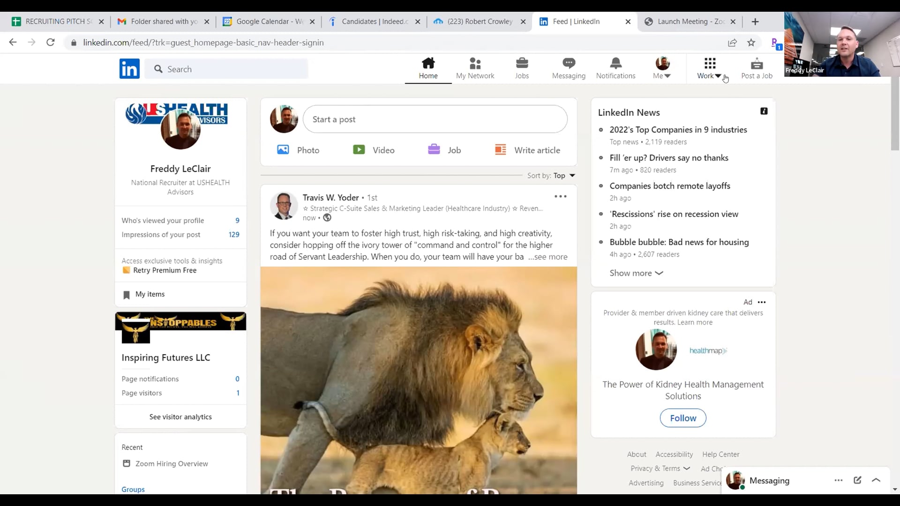Screen dimensions: 900x506
Task: Click the LinkedIn logo icon
Action: (x=129, y=68)
